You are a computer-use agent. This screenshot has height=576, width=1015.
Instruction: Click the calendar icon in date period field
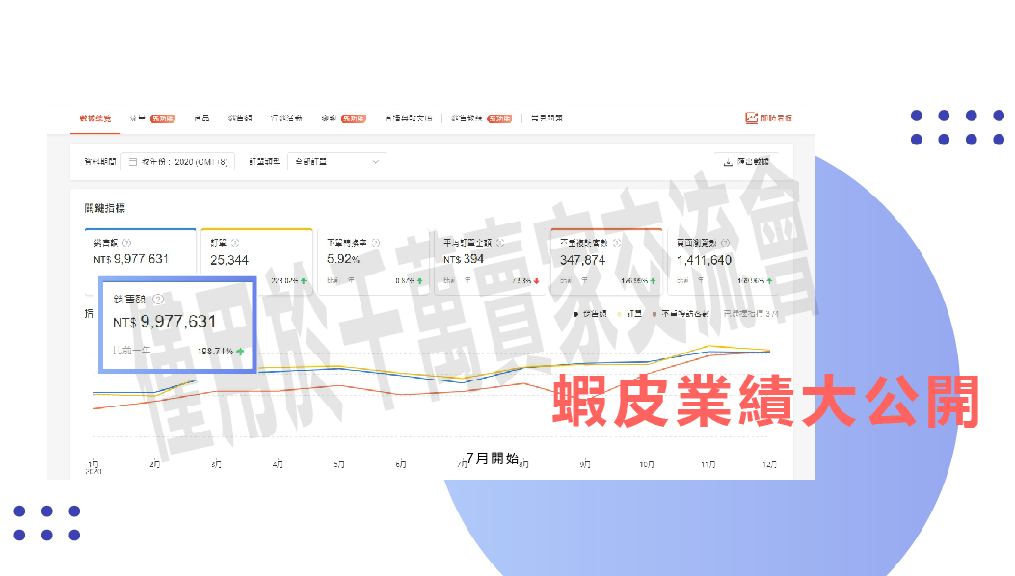[133, 162]
